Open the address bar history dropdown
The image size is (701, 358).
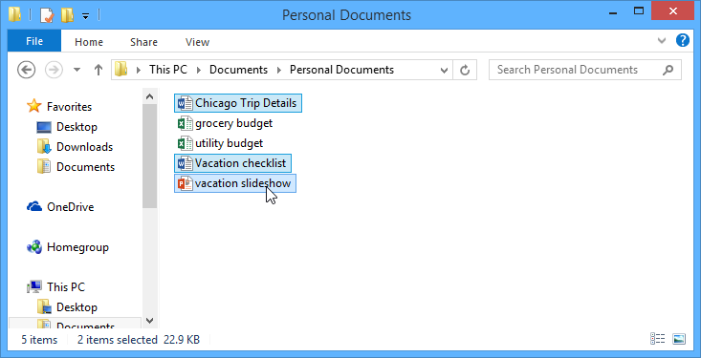point(444,70)
